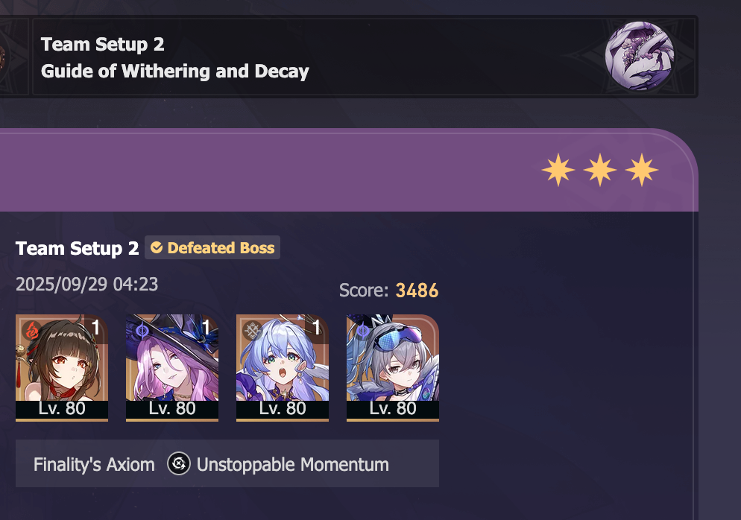Click the Unstoppable Momentum buff icon

pyautogui.click(x=179, y=464)
